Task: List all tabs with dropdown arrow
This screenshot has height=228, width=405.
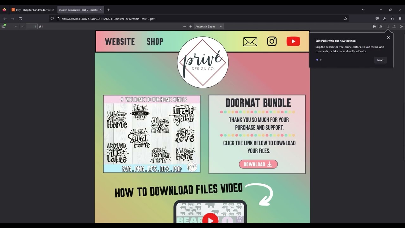Action: click(363, 10)
